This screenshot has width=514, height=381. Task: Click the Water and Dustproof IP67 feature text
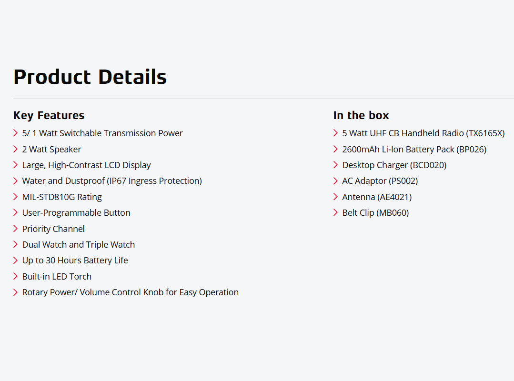pos(112,181)
